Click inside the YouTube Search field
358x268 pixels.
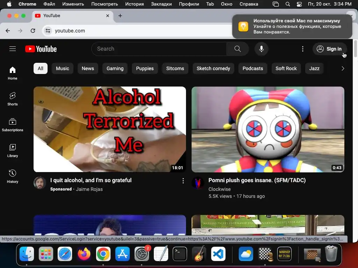(159, 49)
